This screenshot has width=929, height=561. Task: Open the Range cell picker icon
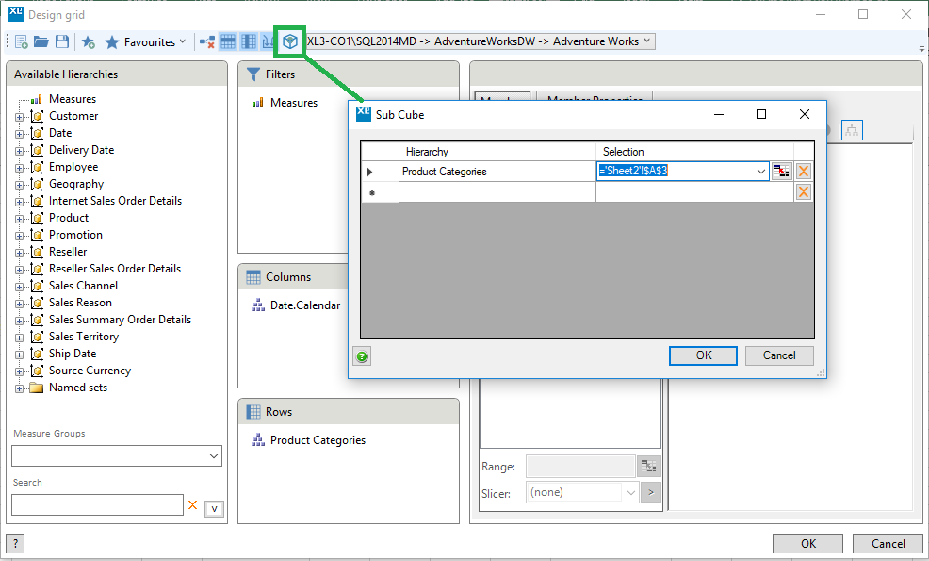tap(647, 466)
